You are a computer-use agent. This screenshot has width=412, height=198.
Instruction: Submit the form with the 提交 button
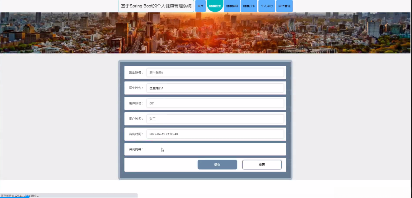pos(217,165)
